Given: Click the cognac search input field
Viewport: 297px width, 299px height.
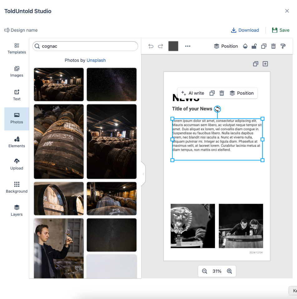Looking at the screenshot, I should tap(89, 46).
